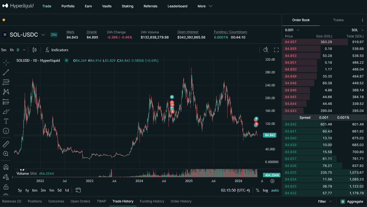Enter fullscreen chart mode
Screen dimensions: 367x207
pos(276,50)
